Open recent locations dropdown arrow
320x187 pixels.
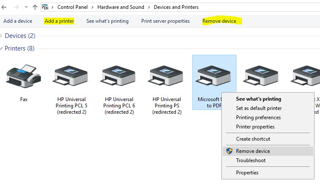click(x=25, y=7)
